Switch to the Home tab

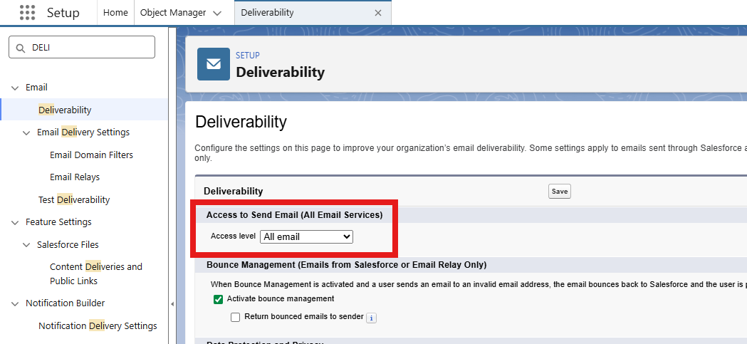[x=116, y=12]
